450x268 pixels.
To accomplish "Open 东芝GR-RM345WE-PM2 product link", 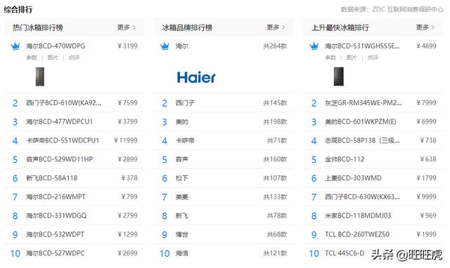I will pos(364,103).
